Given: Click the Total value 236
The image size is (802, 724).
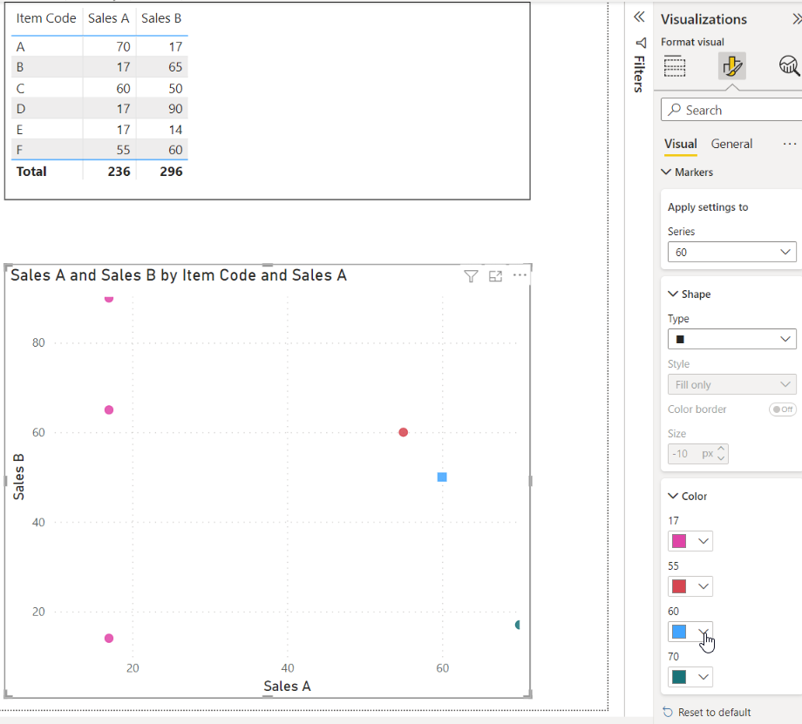Looking at the screenshot, I should 119,172.
